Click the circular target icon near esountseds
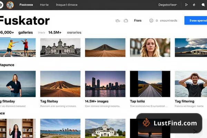Image resolution: width=207 pixels, height=138 pixels. coord(151,21)
